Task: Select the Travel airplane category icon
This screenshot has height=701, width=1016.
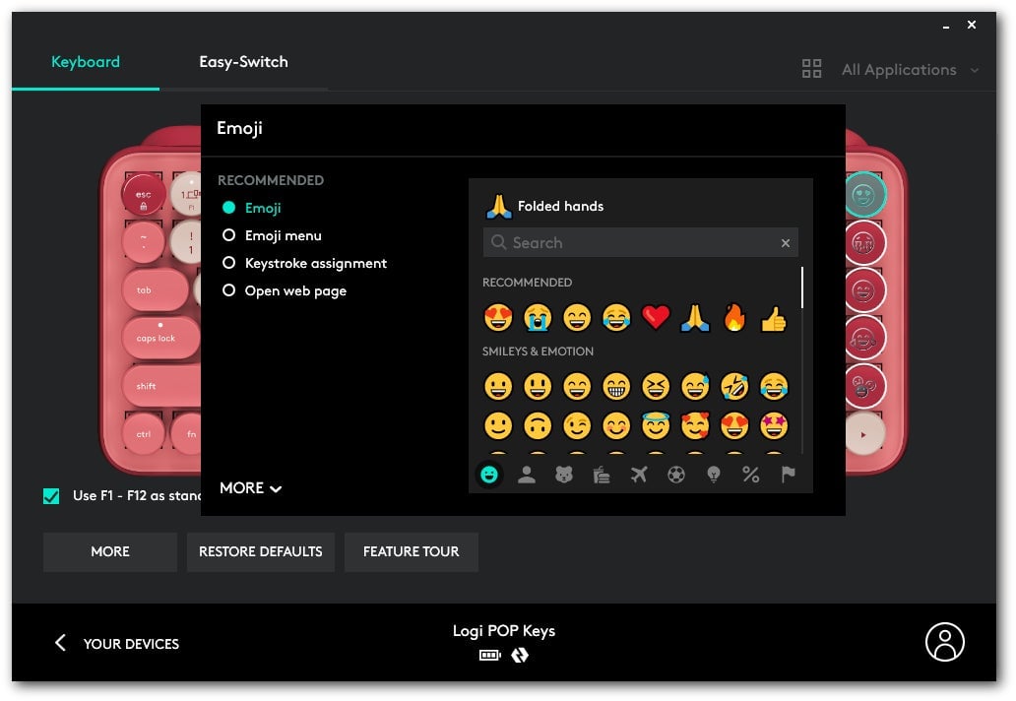Action: pyautogui.click(x=639, y=474)
